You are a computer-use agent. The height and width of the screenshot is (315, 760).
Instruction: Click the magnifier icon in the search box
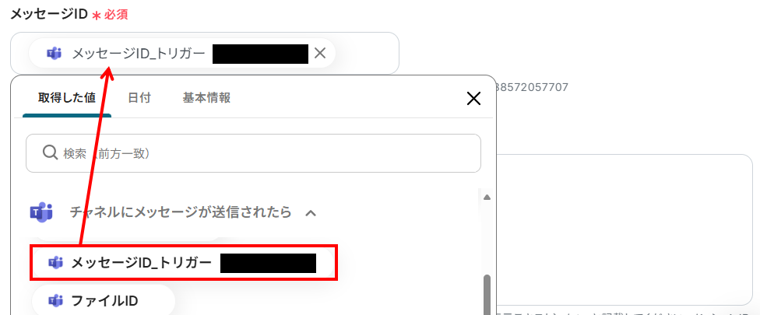51,153
